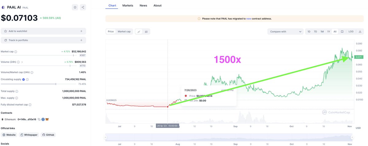Screen dimensions: 368x146
Task: Set chart range to 1D
Action: point(309,32)
